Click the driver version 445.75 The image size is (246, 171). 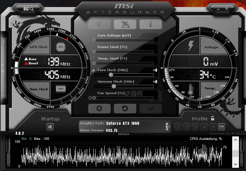pos(112,130)
